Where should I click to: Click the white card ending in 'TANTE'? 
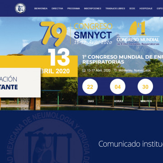[20, 83]
